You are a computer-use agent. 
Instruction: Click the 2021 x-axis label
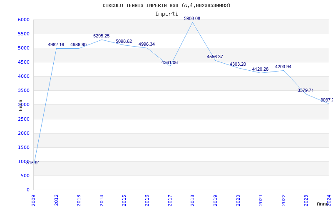tap(261, 200)
